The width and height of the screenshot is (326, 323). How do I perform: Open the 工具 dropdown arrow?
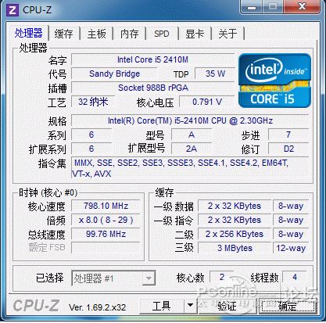coord(191,305)
